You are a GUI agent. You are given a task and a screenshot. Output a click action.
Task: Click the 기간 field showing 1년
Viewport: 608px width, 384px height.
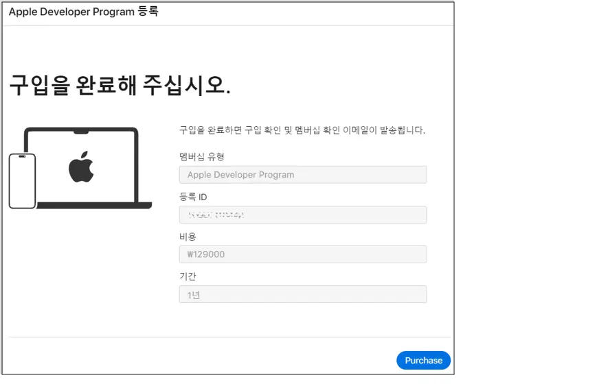pyautogui.click(x=303, y=294)
